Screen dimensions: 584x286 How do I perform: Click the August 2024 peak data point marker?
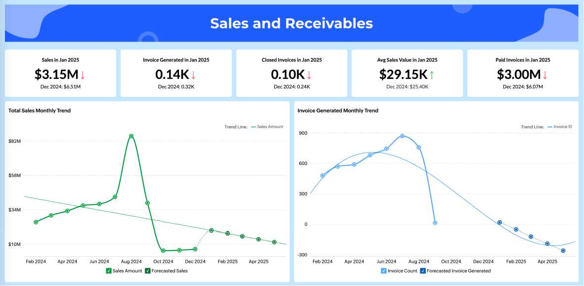click(131, 135)
